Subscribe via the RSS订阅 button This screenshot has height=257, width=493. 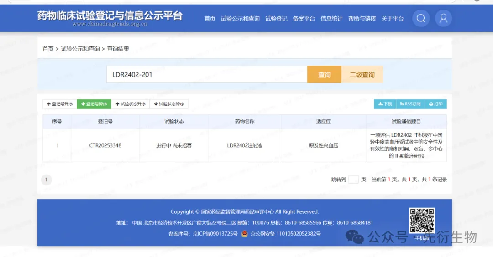tap(410, 104)
